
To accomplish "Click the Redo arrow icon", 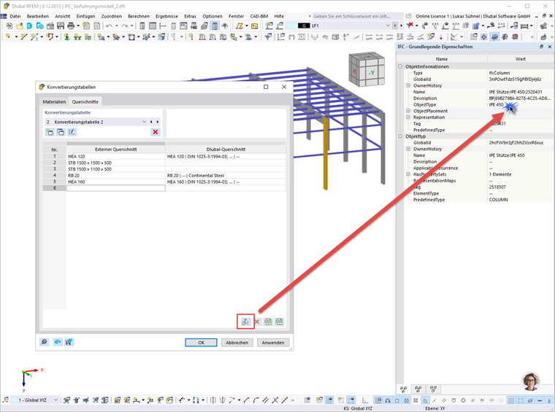I will (124, 26).
